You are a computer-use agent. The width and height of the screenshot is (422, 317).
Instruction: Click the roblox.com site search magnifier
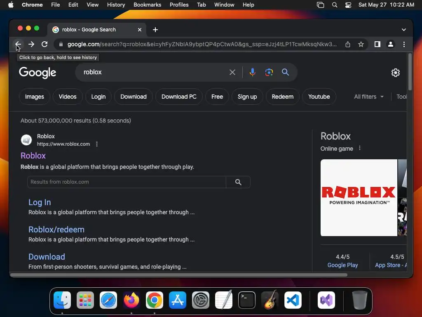click(x=238, y=182)
